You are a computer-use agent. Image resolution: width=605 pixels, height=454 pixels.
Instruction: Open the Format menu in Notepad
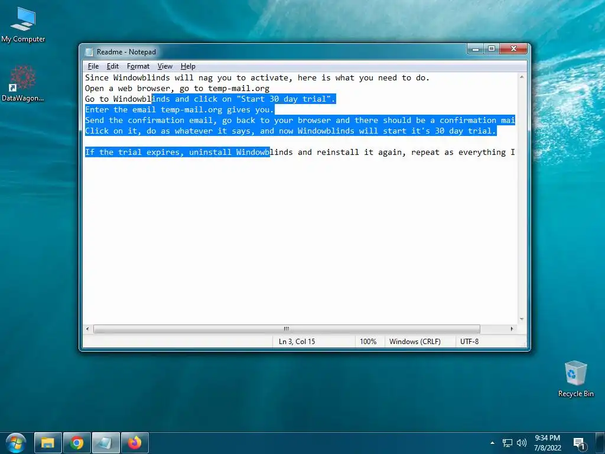138,66
